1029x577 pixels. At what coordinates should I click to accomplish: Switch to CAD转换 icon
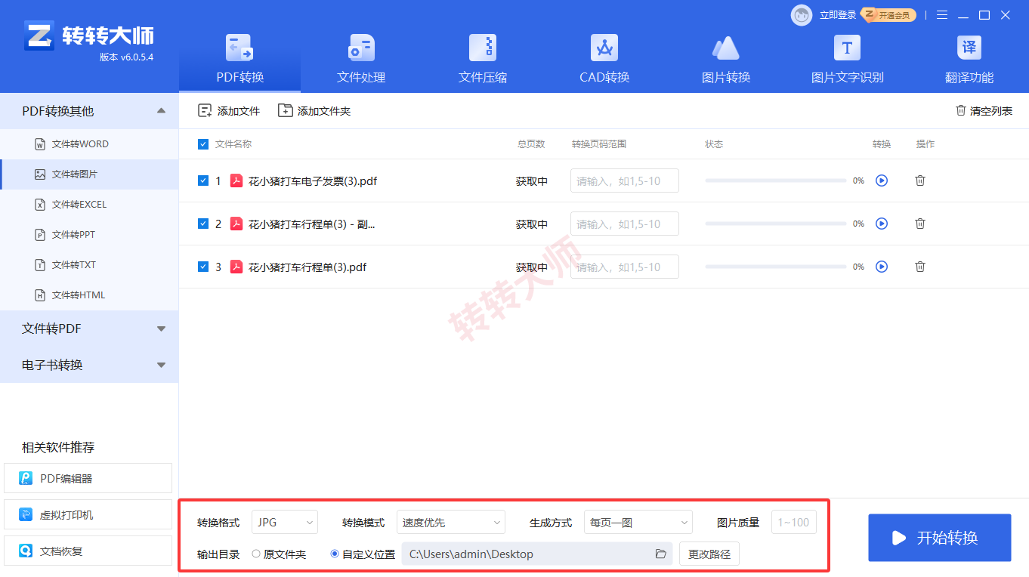[604, 48]
